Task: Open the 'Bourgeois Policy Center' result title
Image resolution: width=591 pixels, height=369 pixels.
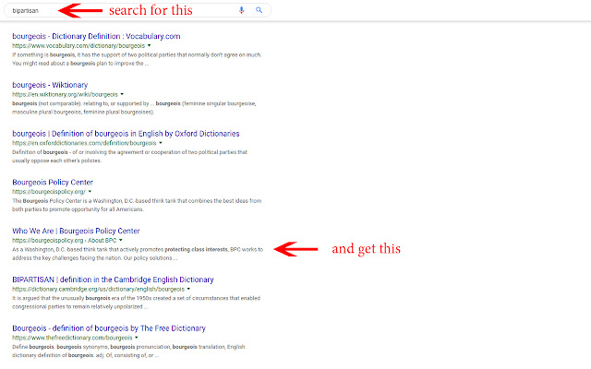Action: click(53, 183)
